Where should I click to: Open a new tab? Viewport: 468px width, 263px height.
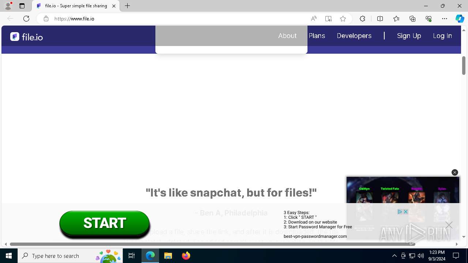point(127,6)
